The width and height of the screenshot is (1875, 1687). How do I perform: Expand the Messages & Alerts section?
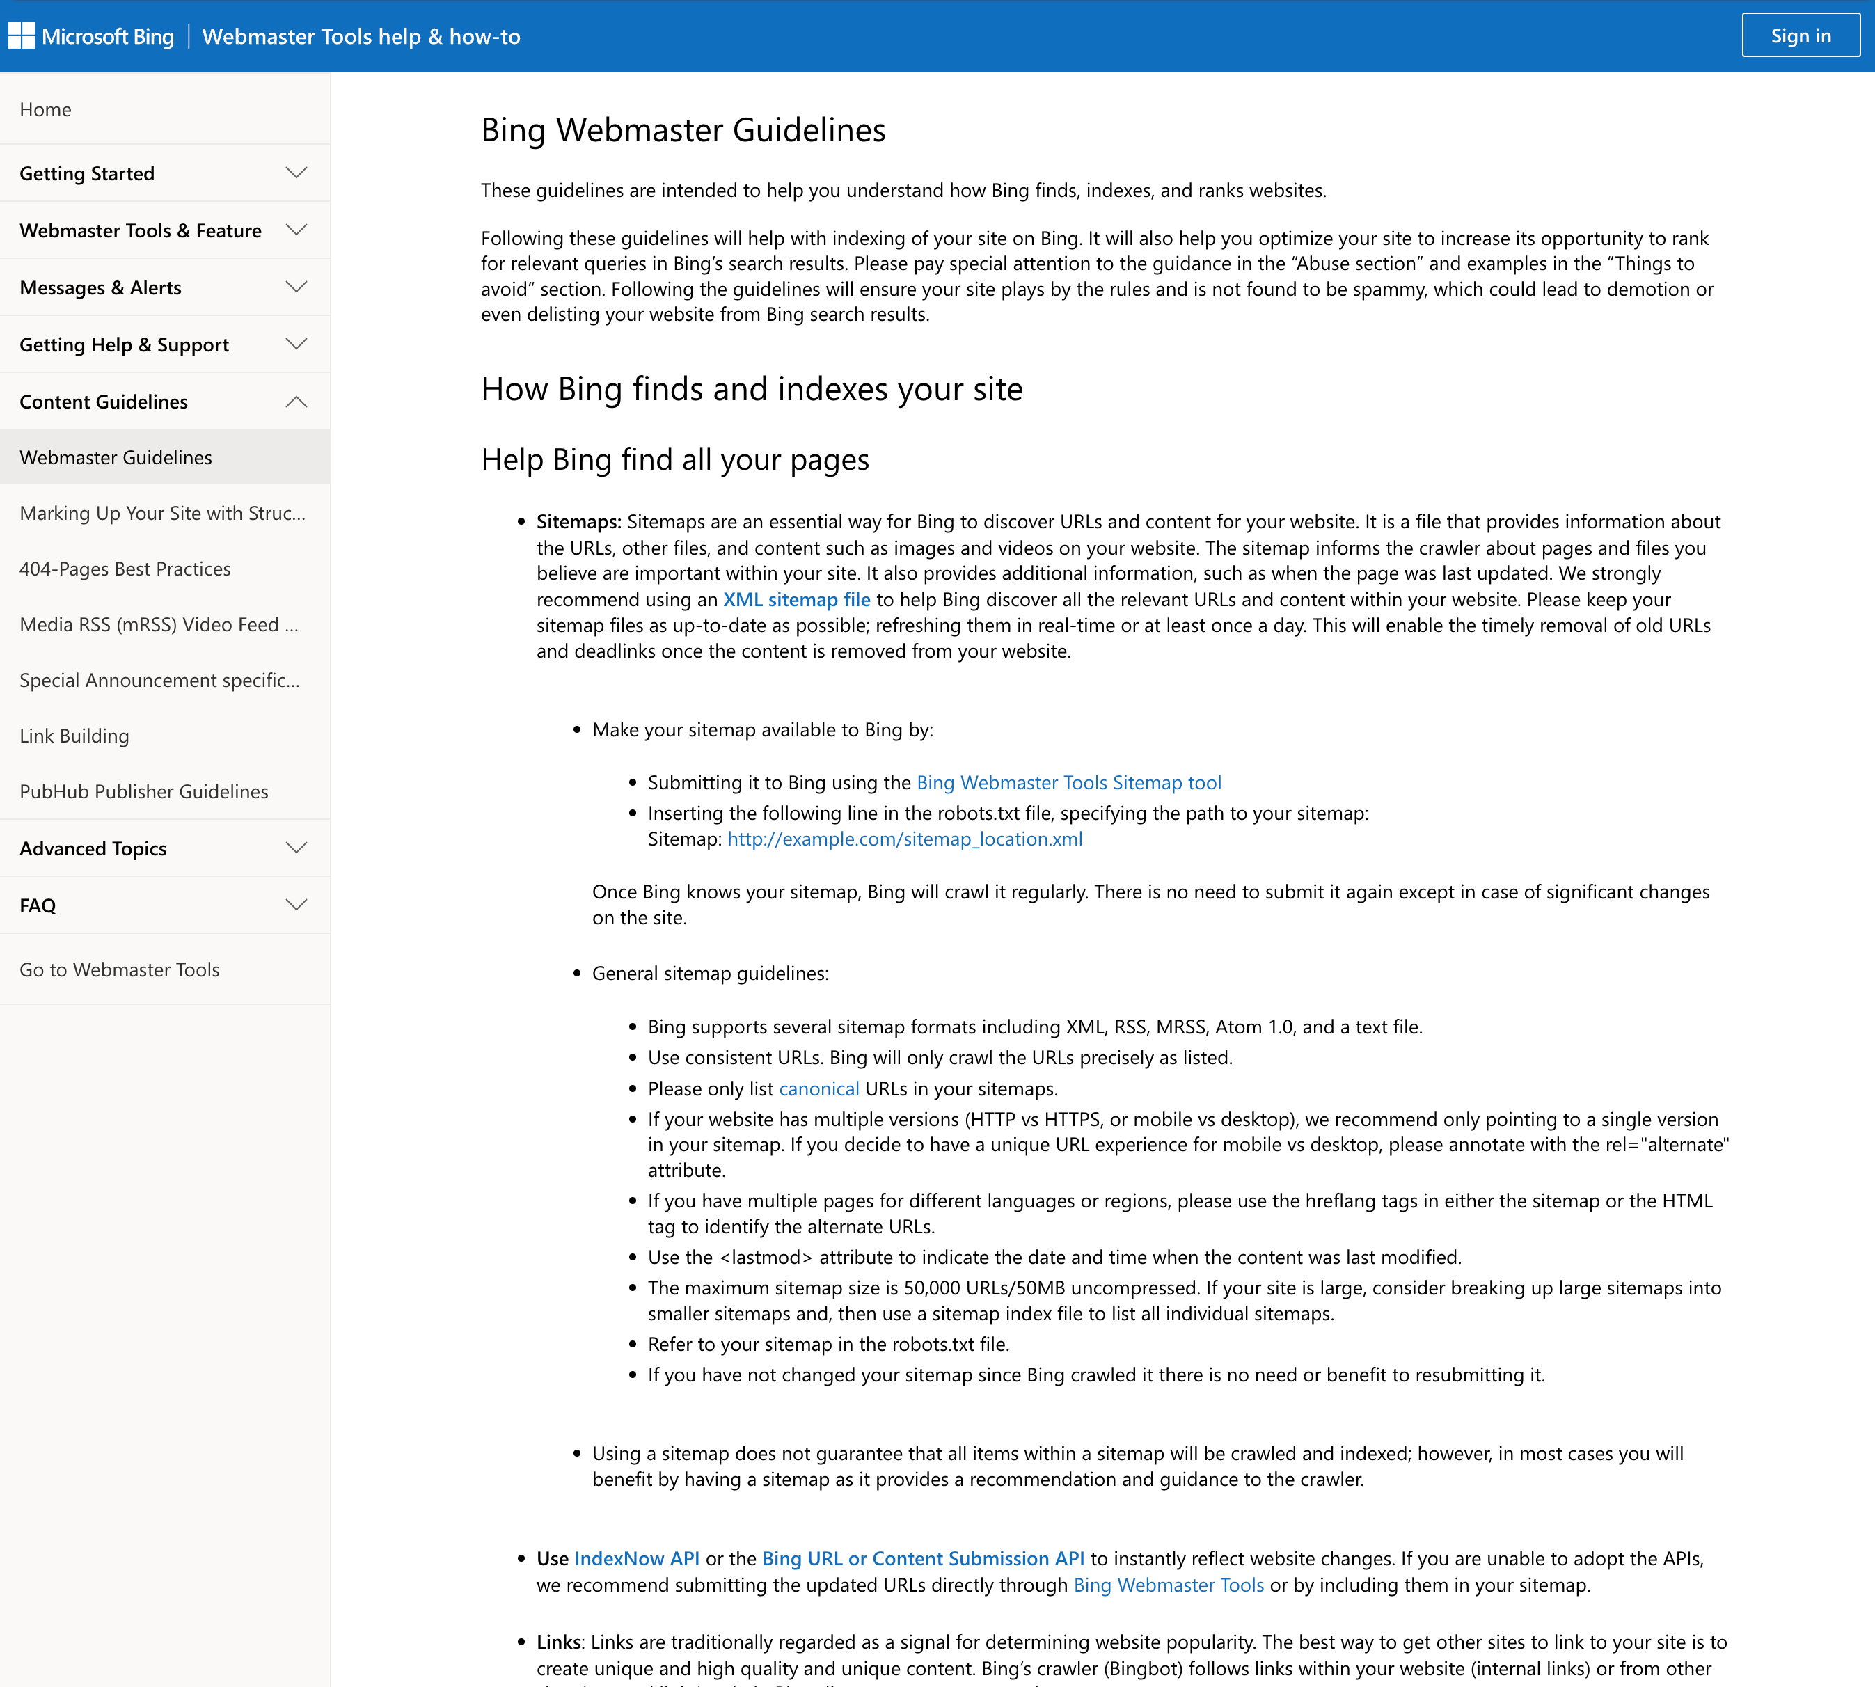pyautogui.click(x=165, y=287)
